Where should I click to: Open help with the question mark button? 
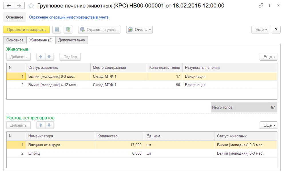coord(276,29)
